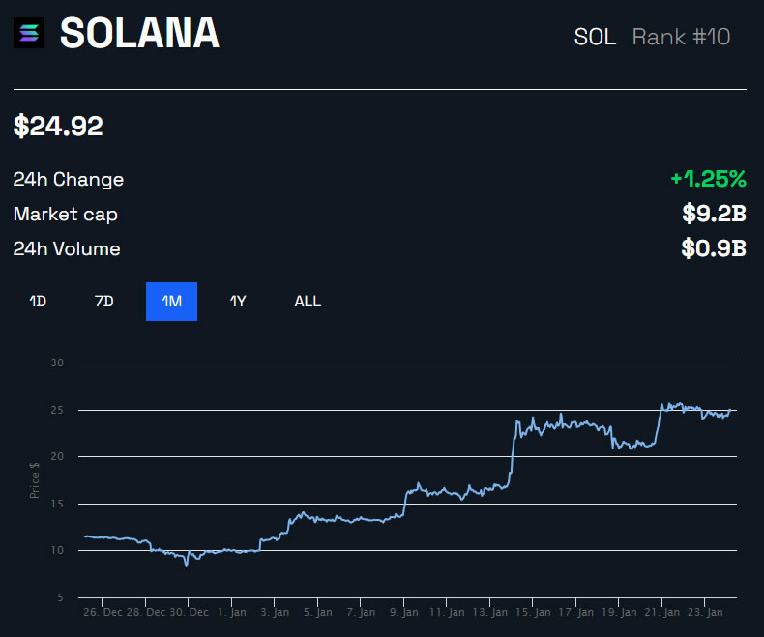The image size is (764, 637).
Task: Select the 7D time range tab
Action: point(104,302)
